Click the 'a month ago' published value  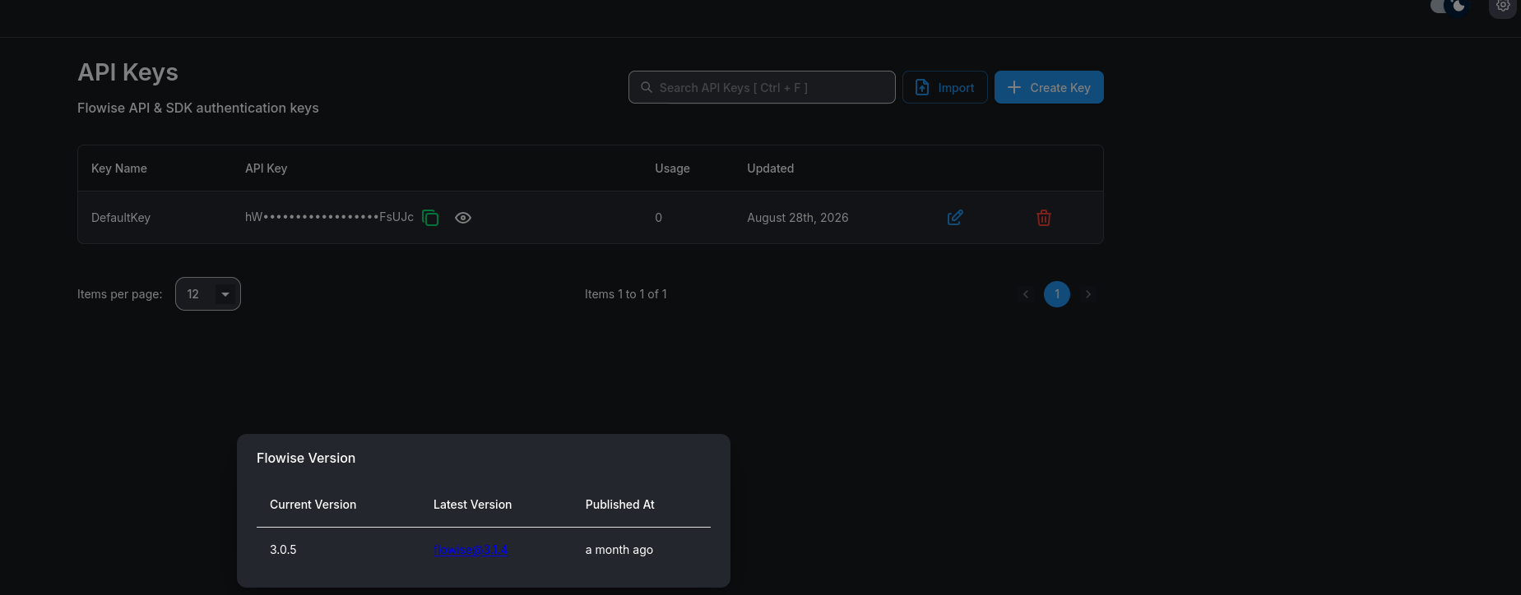[619, 550]
